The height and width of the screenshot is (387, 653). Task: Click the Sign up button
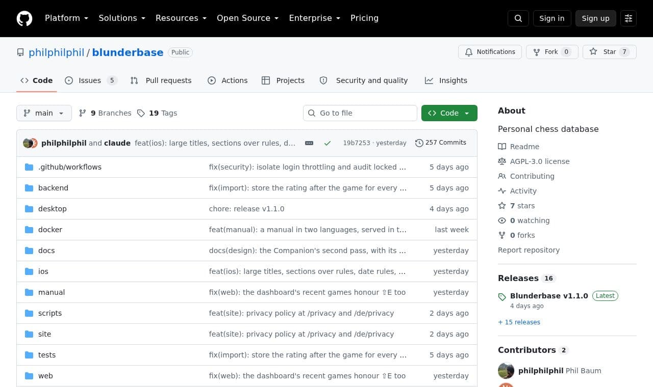[x=595, y=18]
